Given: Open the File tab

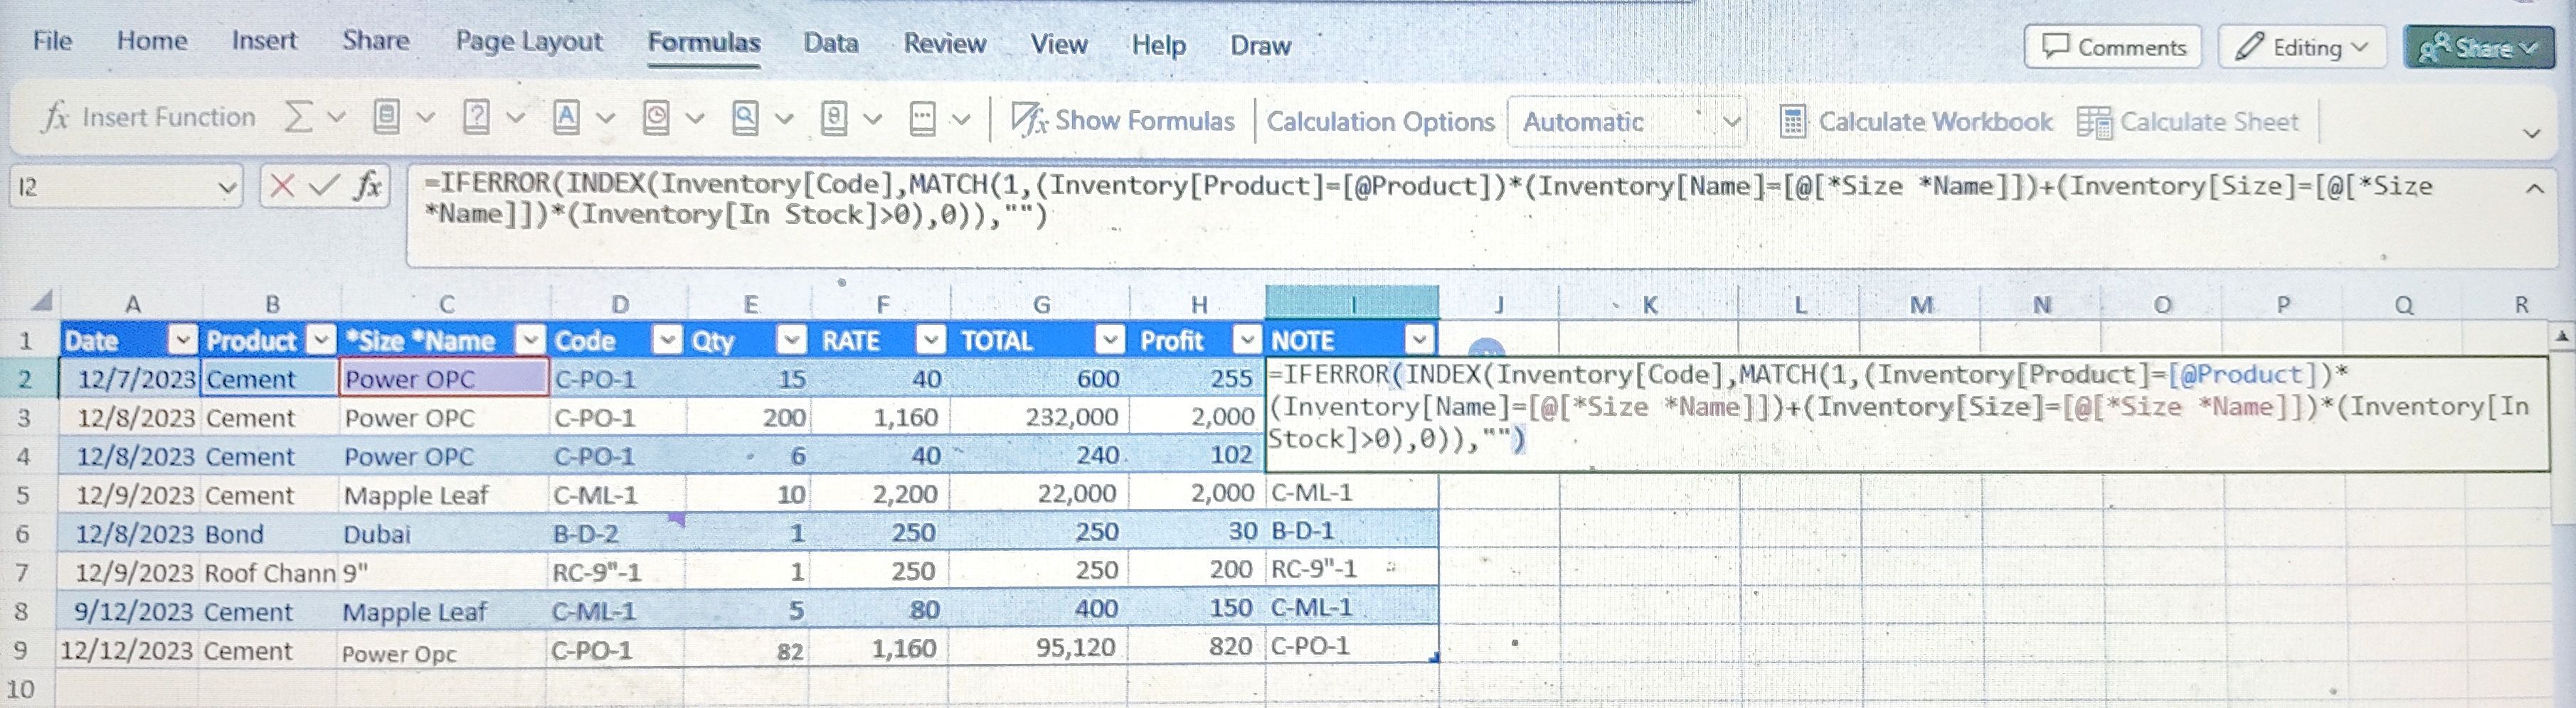Looking at the screenshot, I should (x=52, y=41).
